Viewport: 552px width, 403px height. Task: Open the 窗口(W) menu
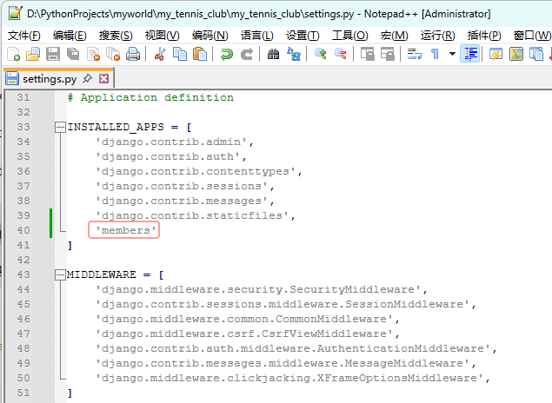tap(532, 36)
